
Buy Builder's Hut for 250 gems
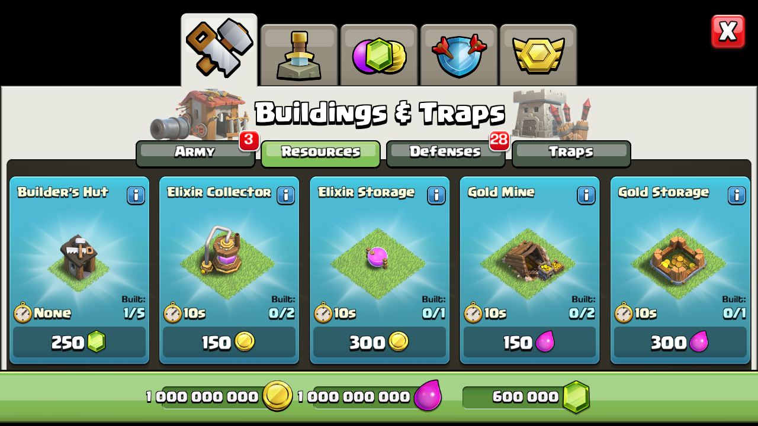click(x=79, y=342)
